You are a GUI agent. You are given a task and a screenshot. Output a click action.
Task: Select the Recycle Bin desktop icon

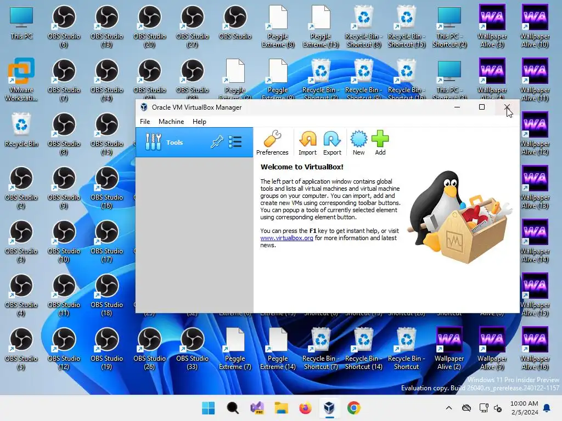(21, 130)
